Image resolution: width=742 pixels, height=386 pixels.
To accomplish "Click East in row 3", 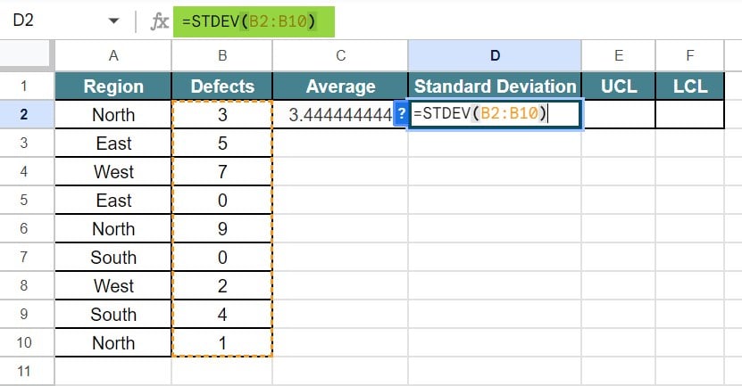I will coord(113,144).
